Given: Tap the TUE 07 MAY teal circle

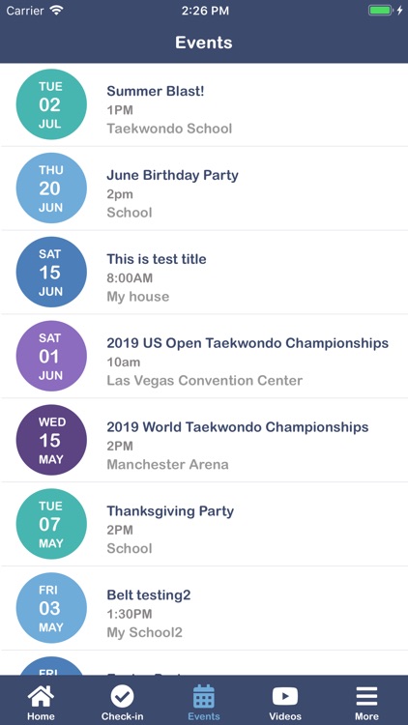Looking at the screenshot, I should click(x=51, y=524).
